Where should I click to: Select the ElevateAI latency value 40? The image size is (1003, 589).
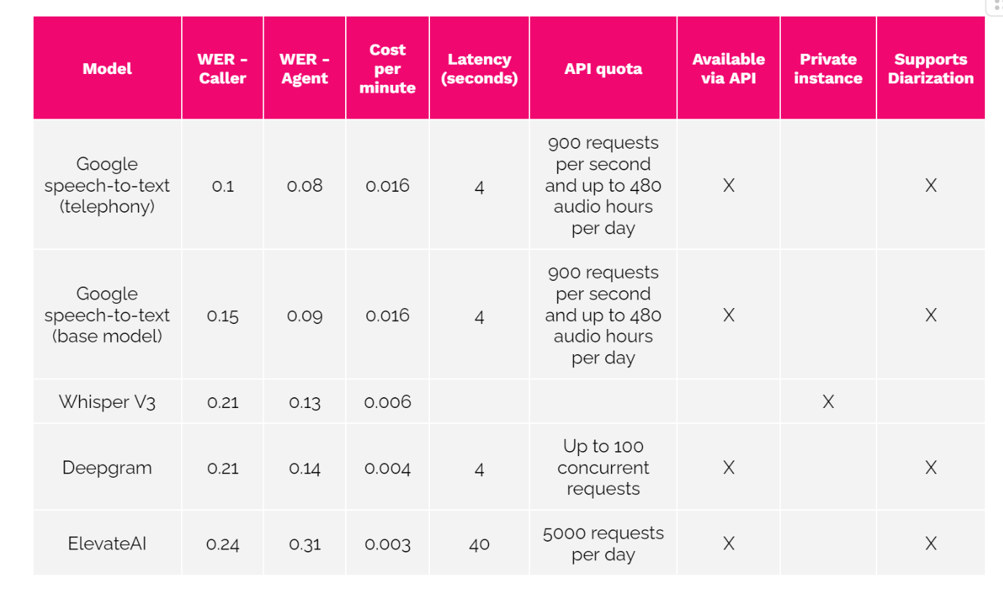[x=479, y=544]
